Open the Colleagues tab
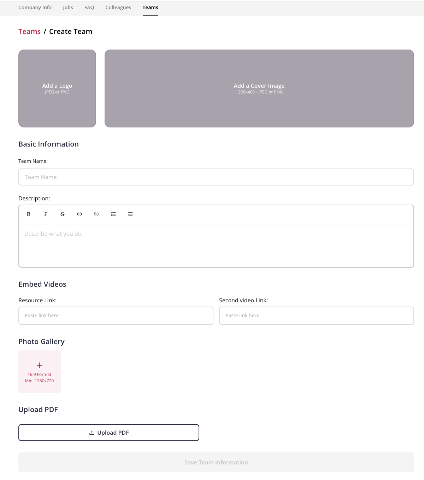Viewport: 424px width, 480px height. [118, 7]
